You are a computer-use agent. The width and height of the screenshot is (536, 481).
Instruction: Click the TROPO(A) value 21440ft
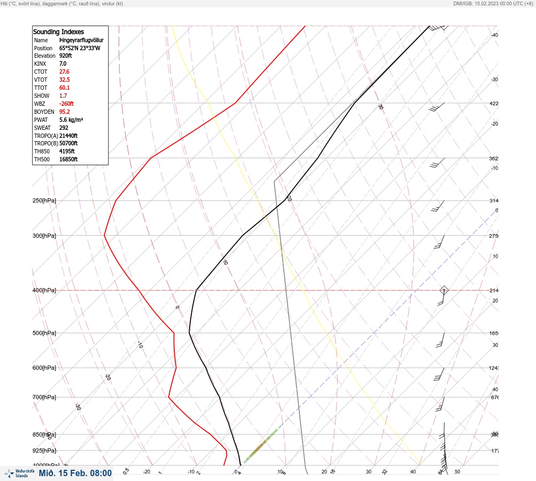point(68,136)
